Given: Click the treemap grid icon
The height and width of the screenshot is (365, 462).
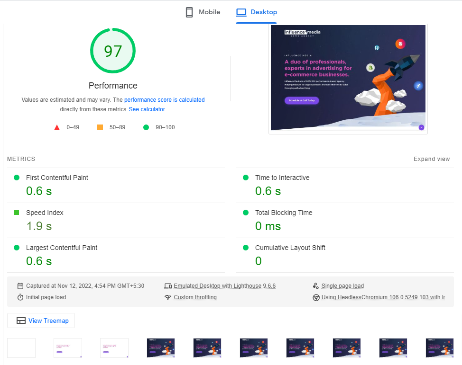Looking at the screenshot, I should 21,321.
